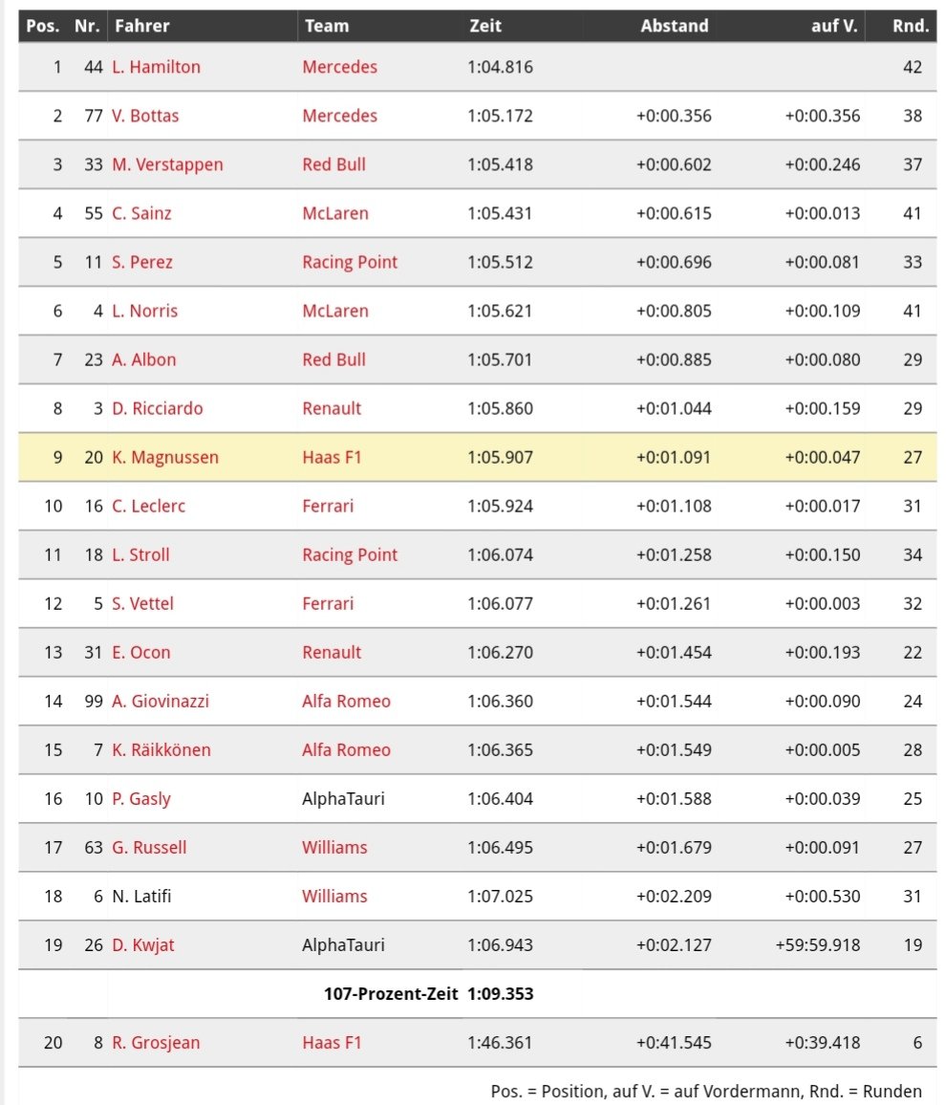Click M. Verstappen driver name
Screen dimensions: 946x1105
[x=167, y=165]
